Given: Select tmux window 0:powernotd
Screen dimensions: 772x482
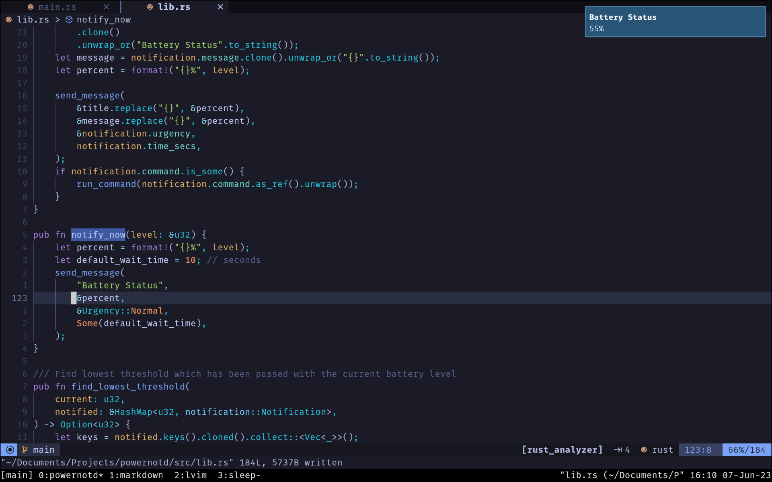Looking at the screenshot, I should click(x=71, y=475).
